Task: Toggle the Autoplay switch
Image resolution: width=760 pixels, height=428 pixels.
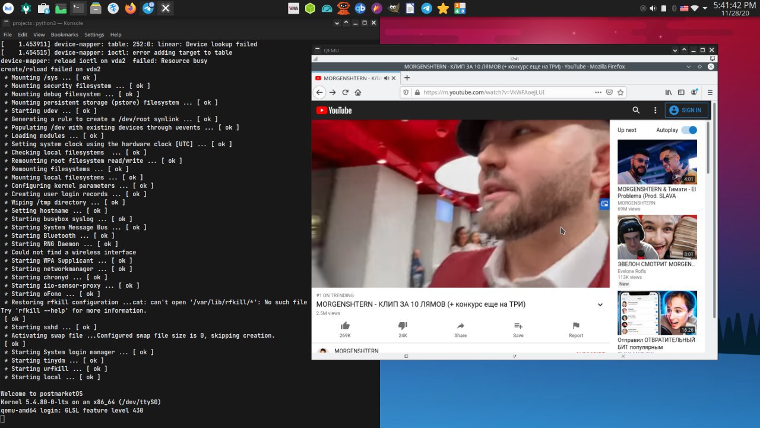Action: coord(689,130)
